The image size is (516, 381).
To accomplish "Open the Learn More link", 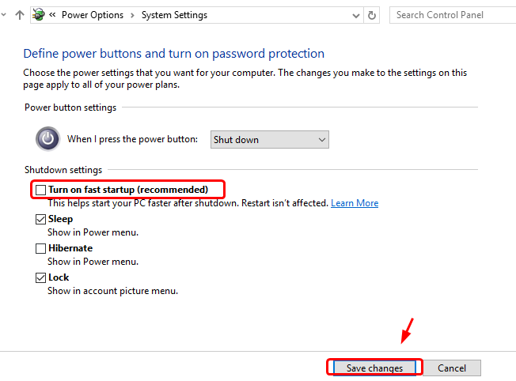I will click(x=355, y=203).
